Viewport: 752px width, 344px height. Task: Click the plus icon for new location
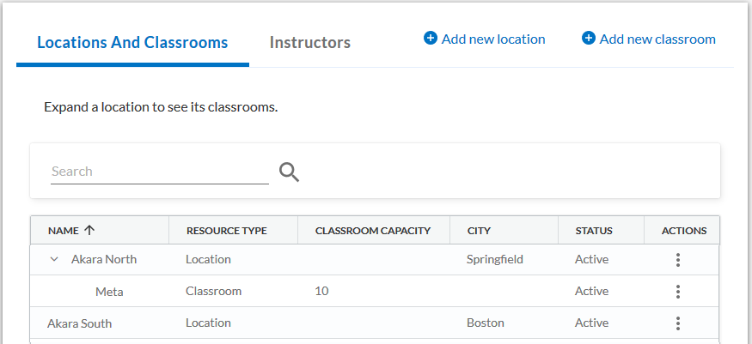coord(431,39)
